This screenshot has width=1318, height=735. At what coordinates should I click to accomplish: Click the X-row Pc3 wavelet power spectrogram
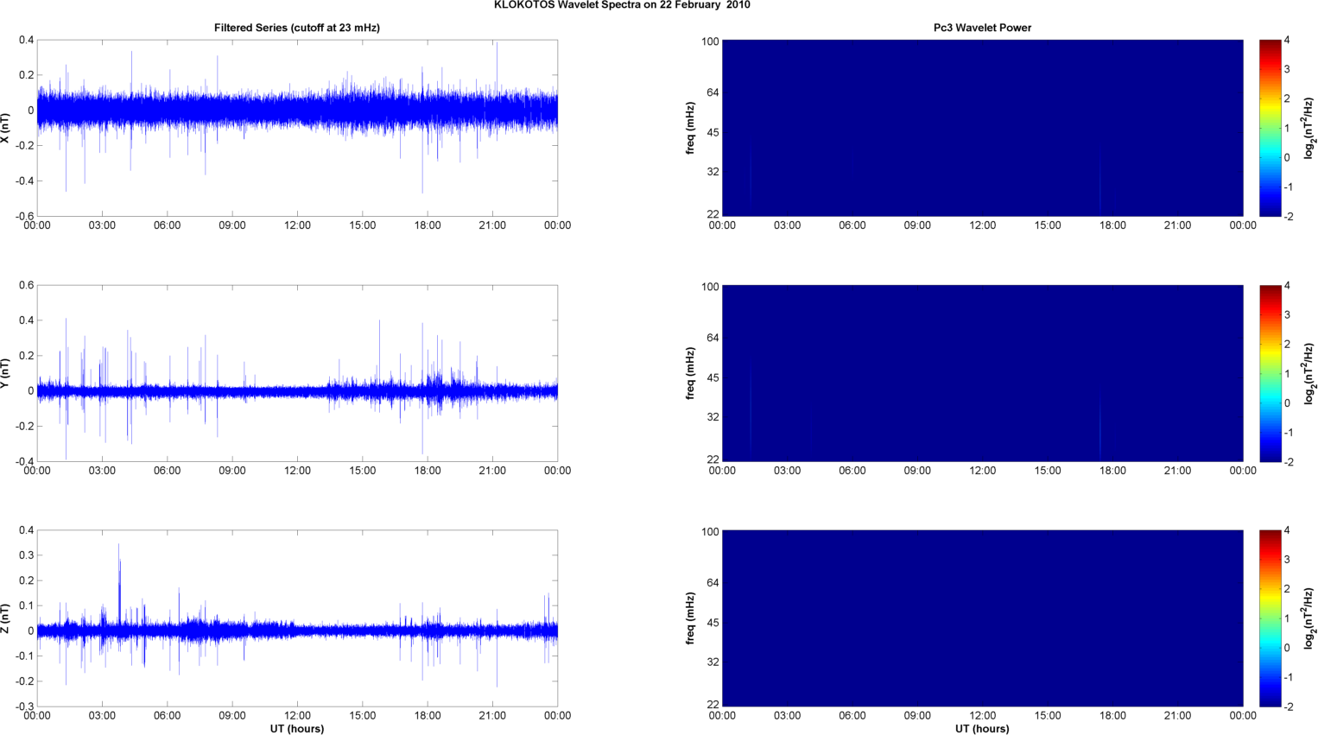tap(982, 128)
